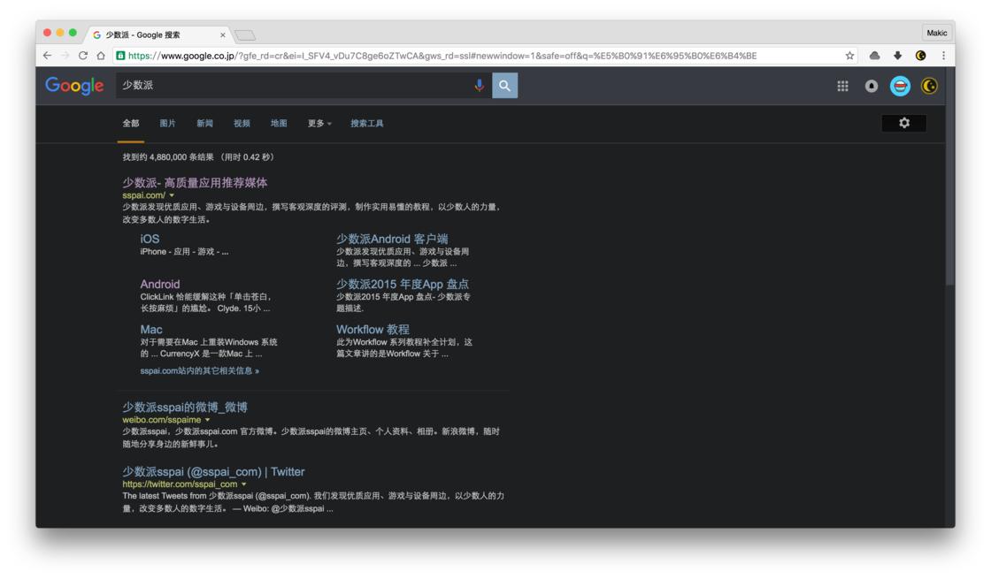Go to the browser home page
This screenshot has height=579, width=991.
pyautogui.click(x=101, y=56)
